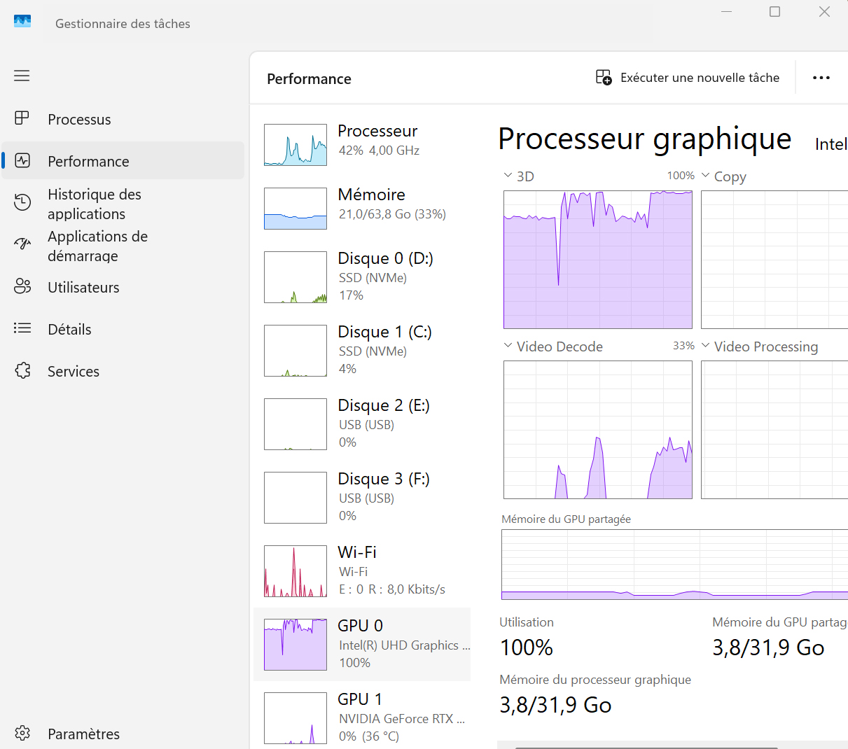Open Paramètres gear icon

pos(22,733)
